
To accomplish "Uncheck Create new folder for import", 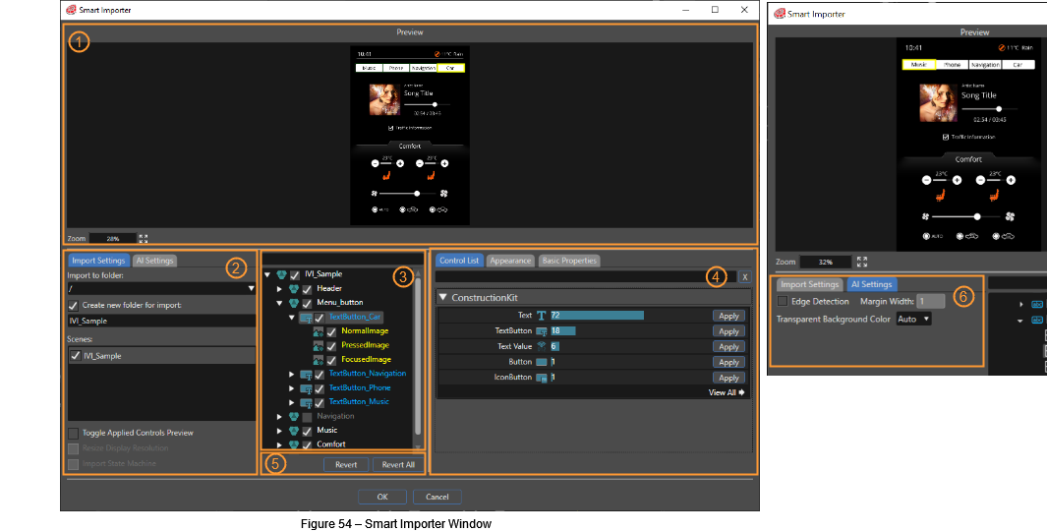I will [74, 306].
